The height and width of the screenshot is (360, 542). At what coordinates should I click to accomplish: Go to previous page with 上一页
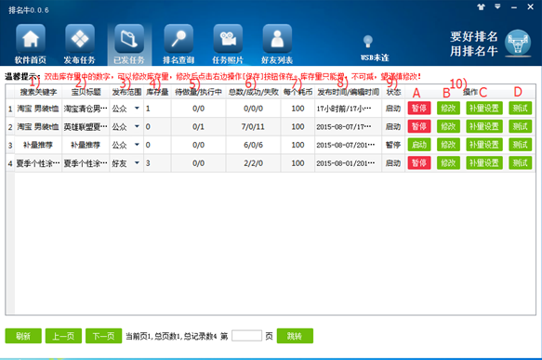click(x=63, y=336)
